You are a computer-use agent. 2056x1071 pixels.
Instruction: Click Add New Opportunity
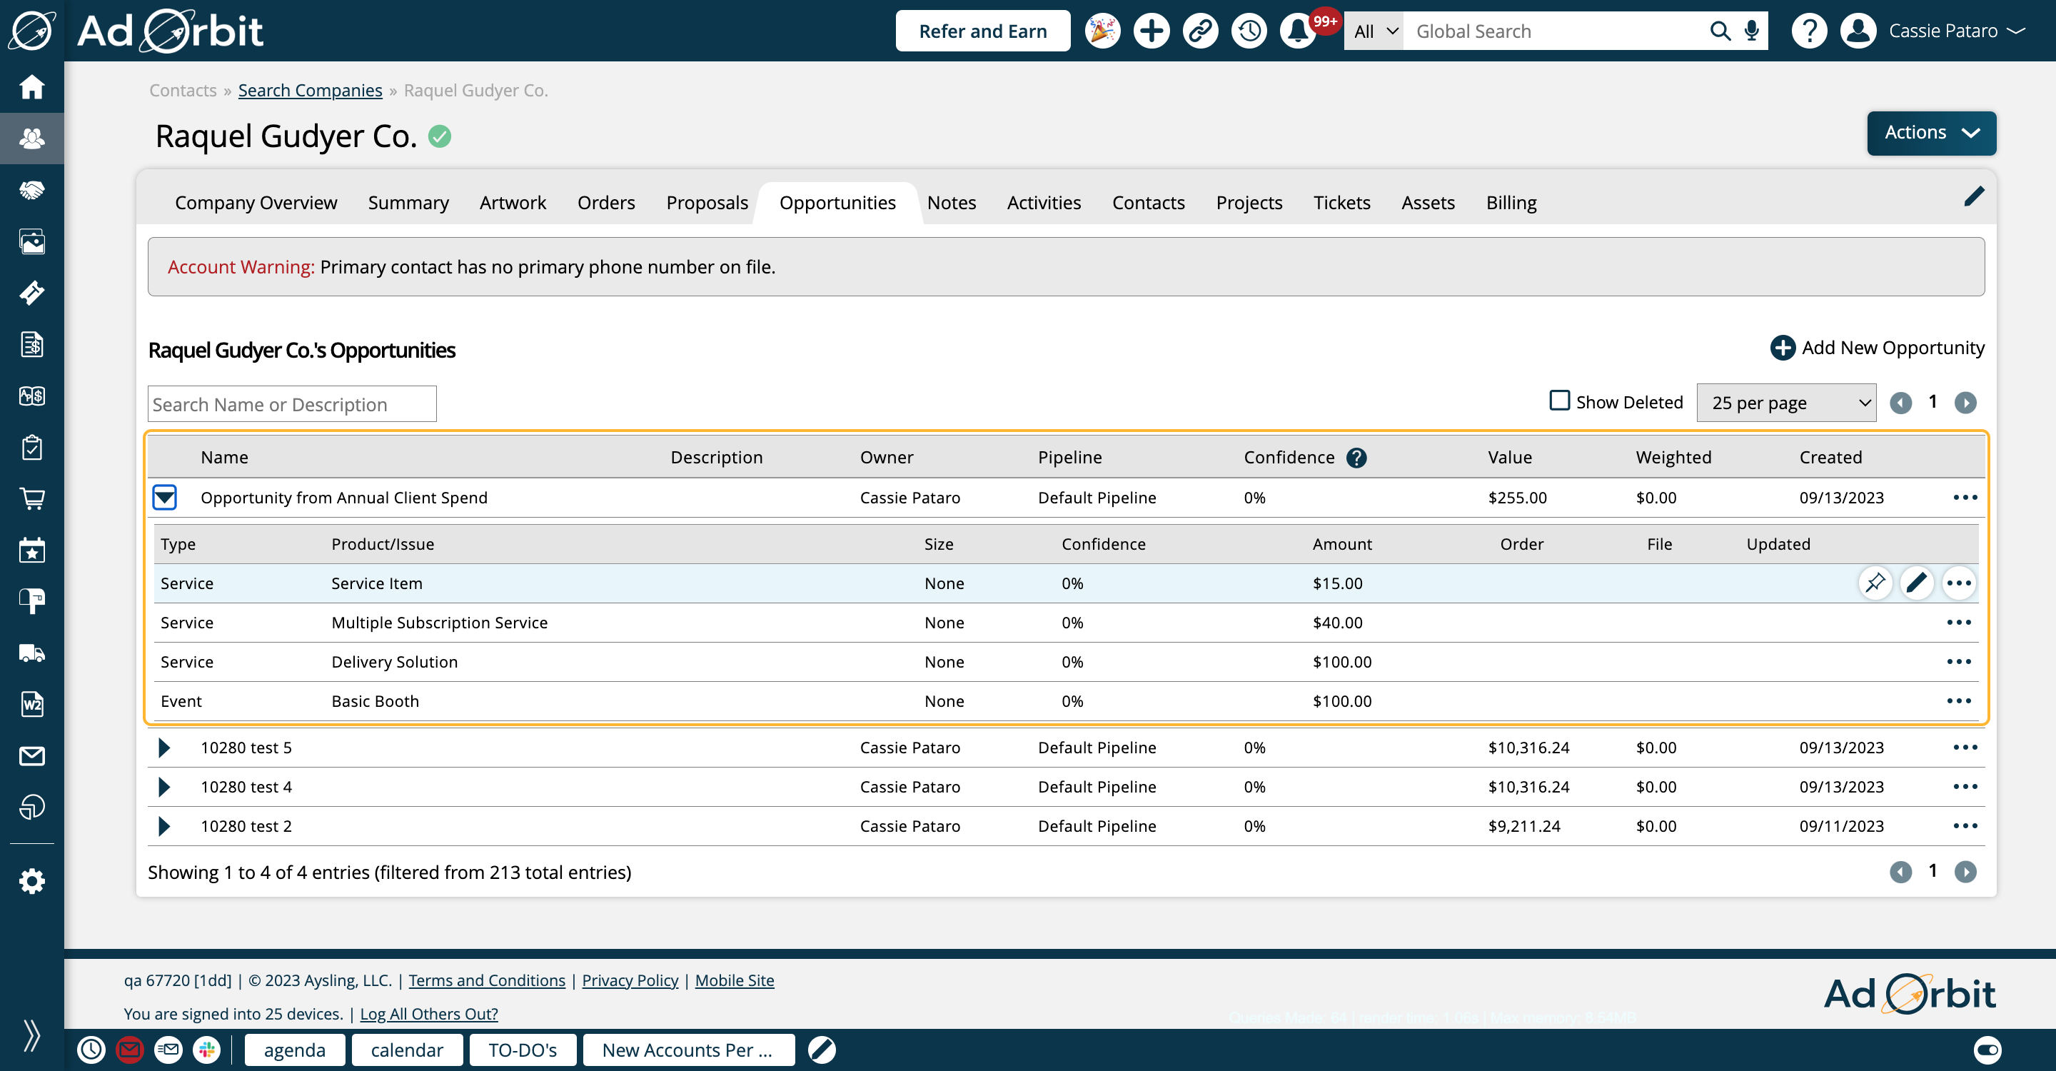1878,347
